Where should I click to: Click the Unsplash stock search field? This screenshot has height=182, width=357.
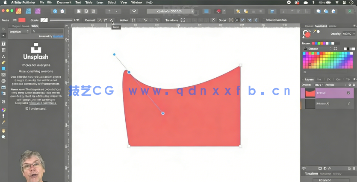tap(48, 32)
